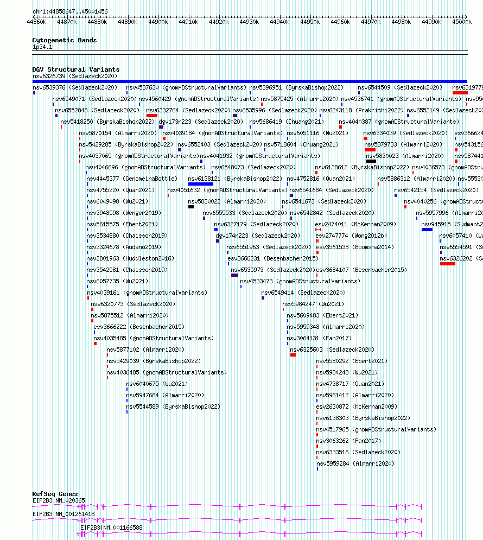Click the black bar under nsv5830022

tap(191, 207)
